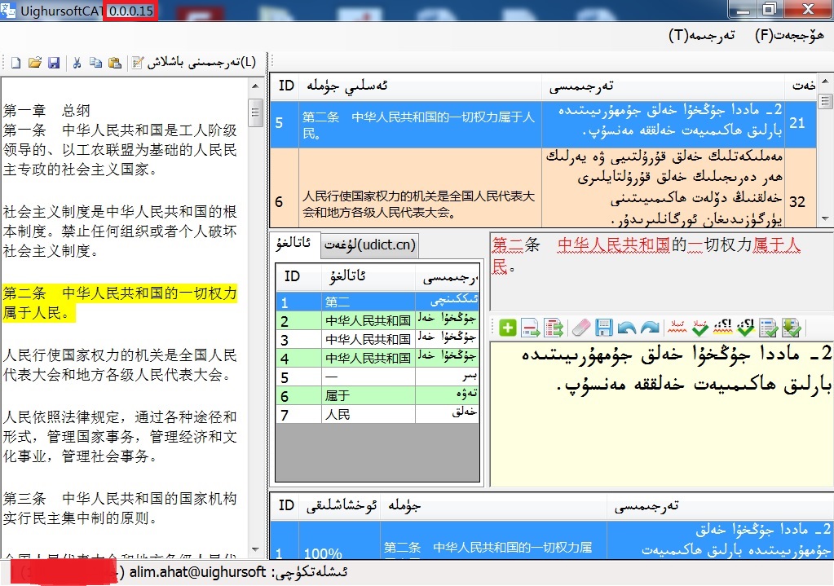This screenshot has height=586, width=834.
Task: Click the New document icon
Action: (x=16, y=63)
